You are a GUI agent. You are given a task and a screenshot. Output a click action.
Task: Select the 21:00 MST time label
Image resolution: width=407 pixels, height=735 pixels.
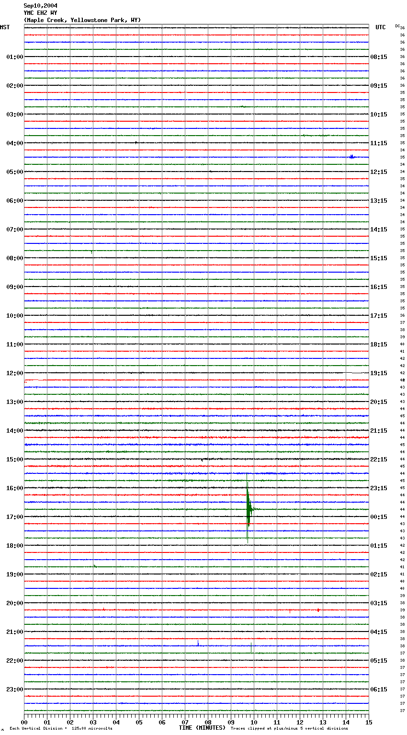15,632
